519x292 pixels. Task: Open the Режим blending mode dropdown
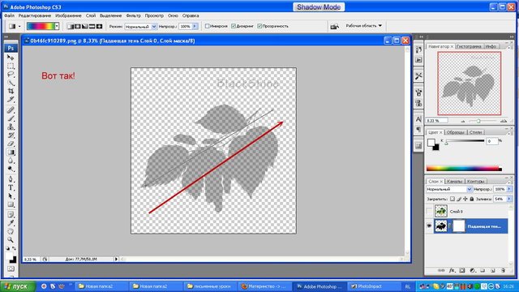(x=140, y=27)
